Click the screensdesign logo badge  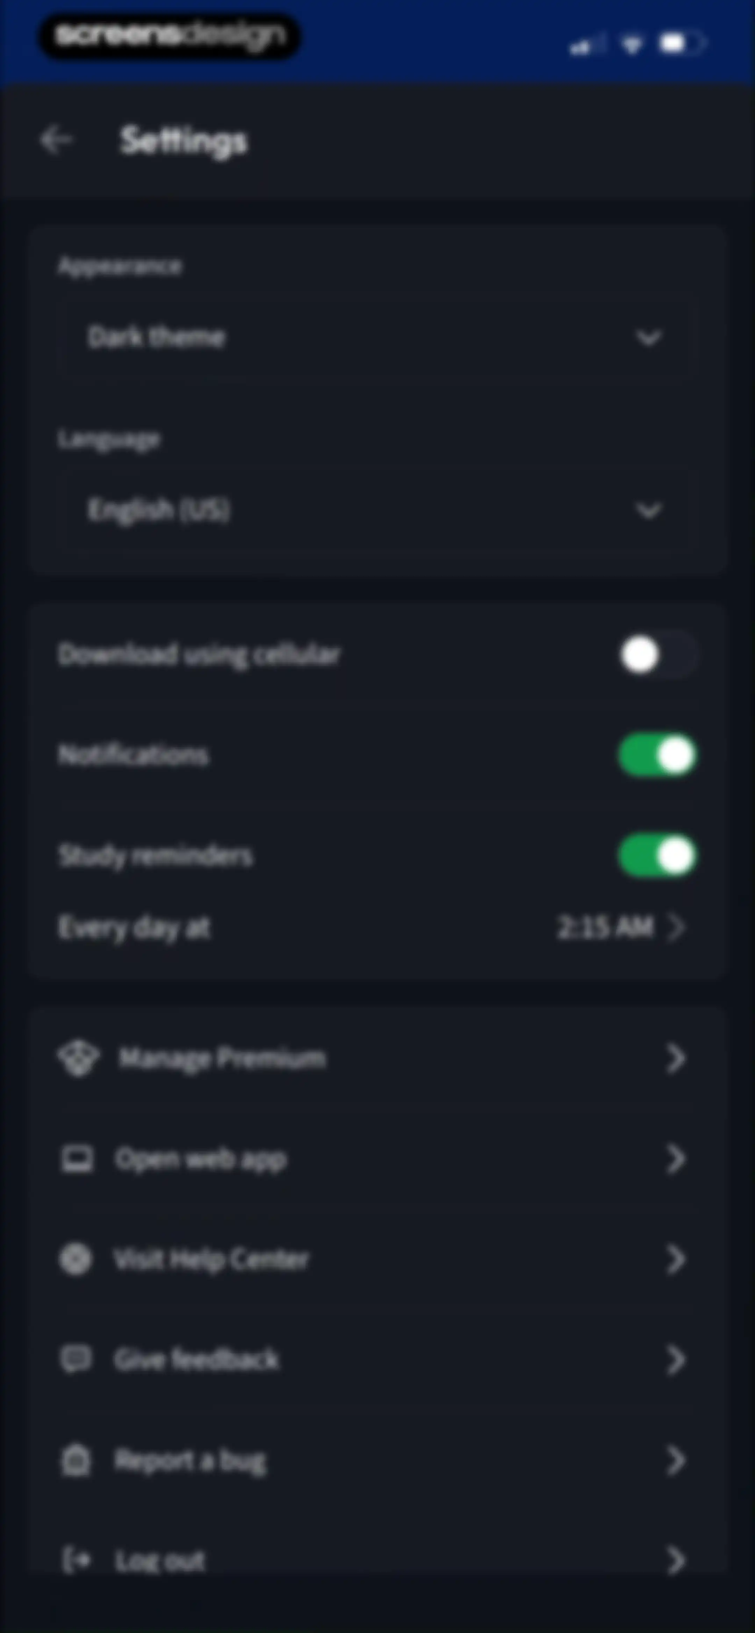[170, 36]
